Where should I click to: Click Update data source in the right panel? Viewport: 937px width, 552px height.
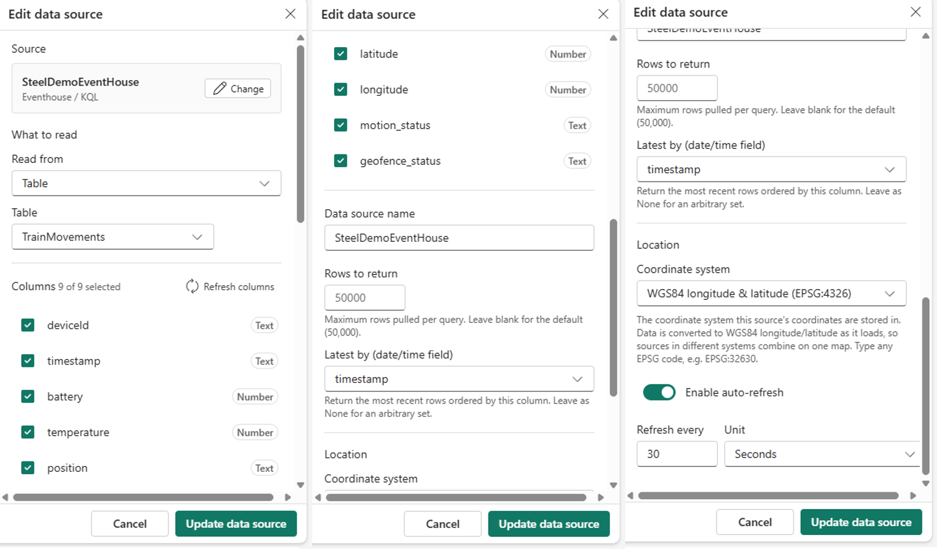pyautogui.click(x=861, y=522)
